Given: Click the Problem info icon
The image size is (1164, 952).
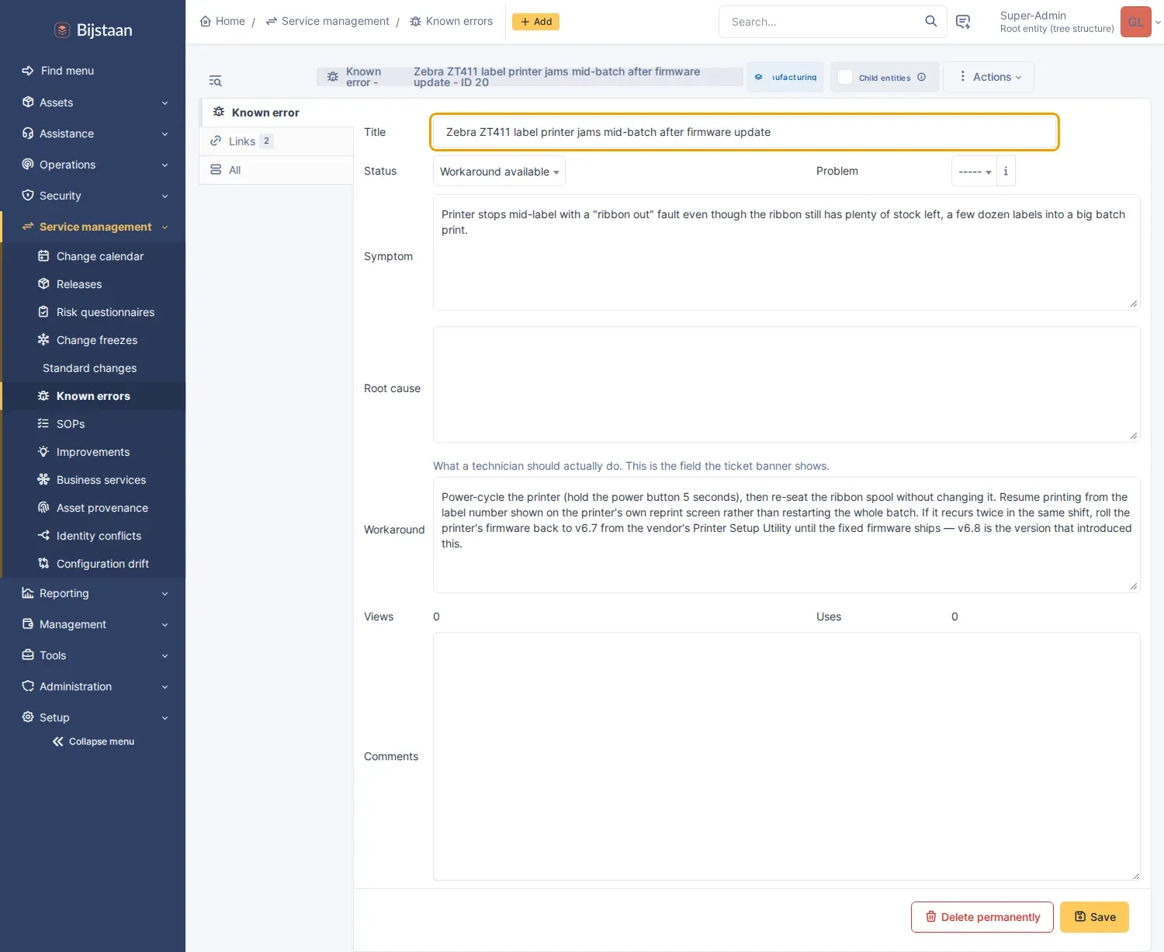Looking at the screenshot, I should (x=1006, y=171).
